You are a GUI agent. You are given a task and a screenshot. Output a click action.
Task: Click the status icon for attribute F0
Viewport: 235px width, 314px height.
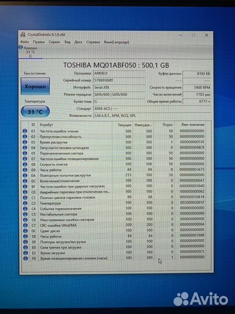26,258
